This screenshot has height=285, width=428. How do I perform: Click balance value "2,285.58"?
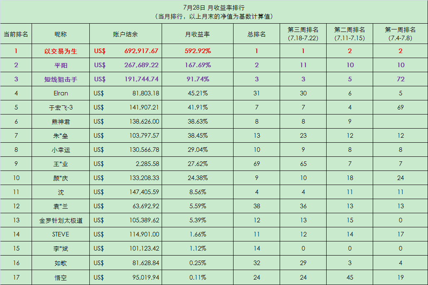click(x=148, y=164)
